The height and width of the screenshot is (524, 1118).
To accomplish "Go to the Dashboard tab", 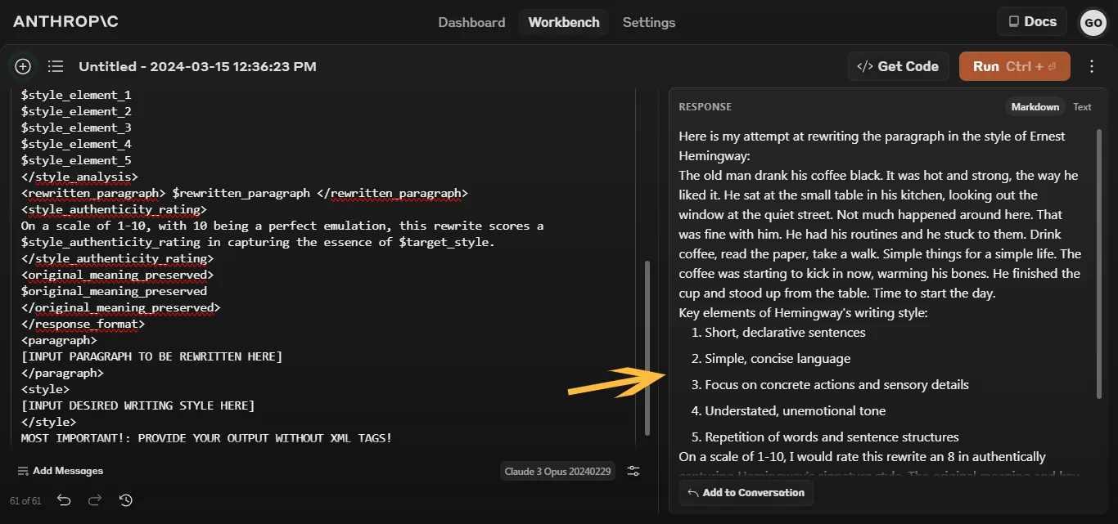I will (x=471, y=22).
